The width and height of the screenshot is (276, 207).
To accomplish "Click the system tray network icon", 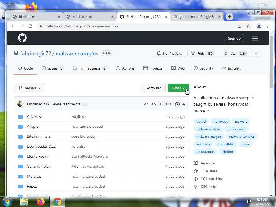I will point(249,202).
